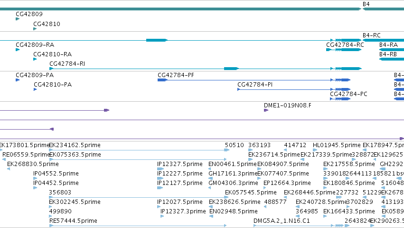Open the EK268446.5prime EST label

coord(310,193)
